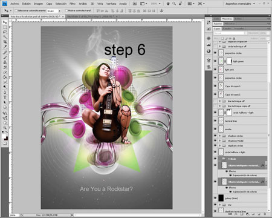Switch to second document tab

[92, 16]
